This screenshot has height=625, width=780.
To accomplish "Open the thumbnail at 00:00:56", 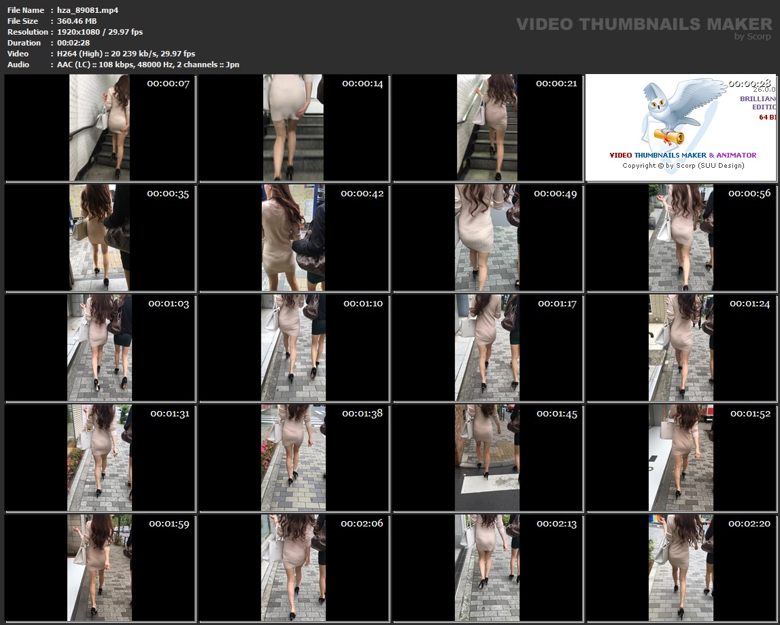I will click(681, 238).
